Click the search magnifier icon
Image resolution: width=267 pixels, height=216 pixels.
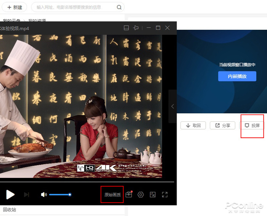[119, 7]
